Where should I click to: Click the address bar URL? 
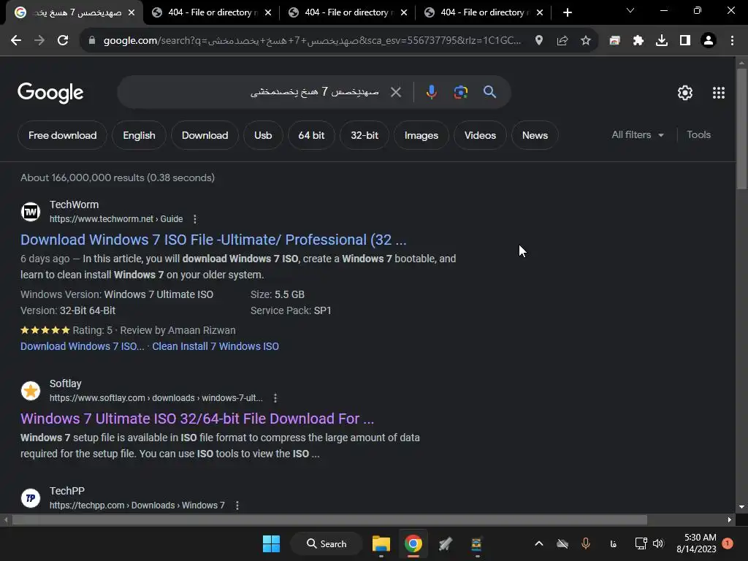click(313, 41)
